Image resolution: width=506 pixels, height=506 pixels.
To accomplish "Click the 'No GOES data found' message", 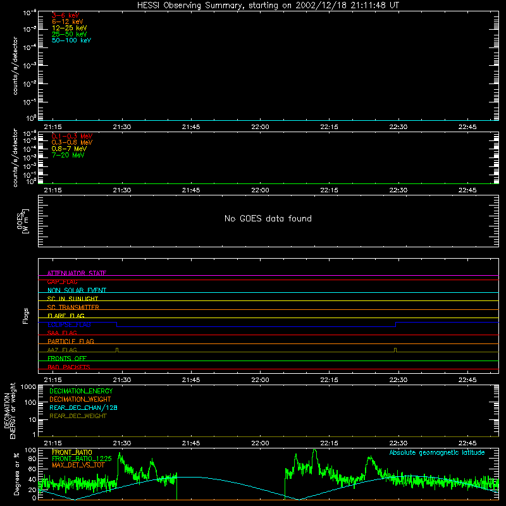I will click(268, 218).
